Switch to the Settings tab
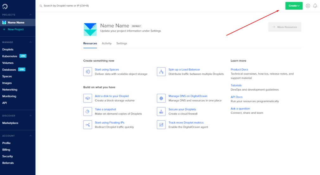 [122, 43]
